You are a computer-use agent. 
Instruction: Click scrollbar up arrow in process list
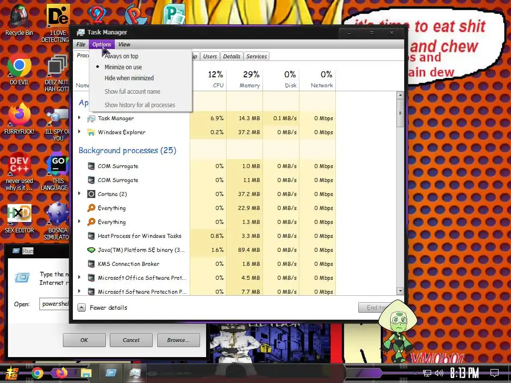[400, 95]
